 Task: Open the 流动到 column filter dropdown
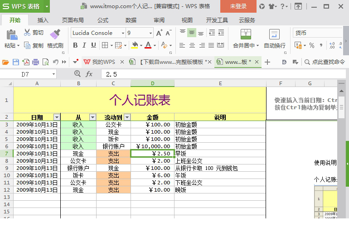point(127,117)
